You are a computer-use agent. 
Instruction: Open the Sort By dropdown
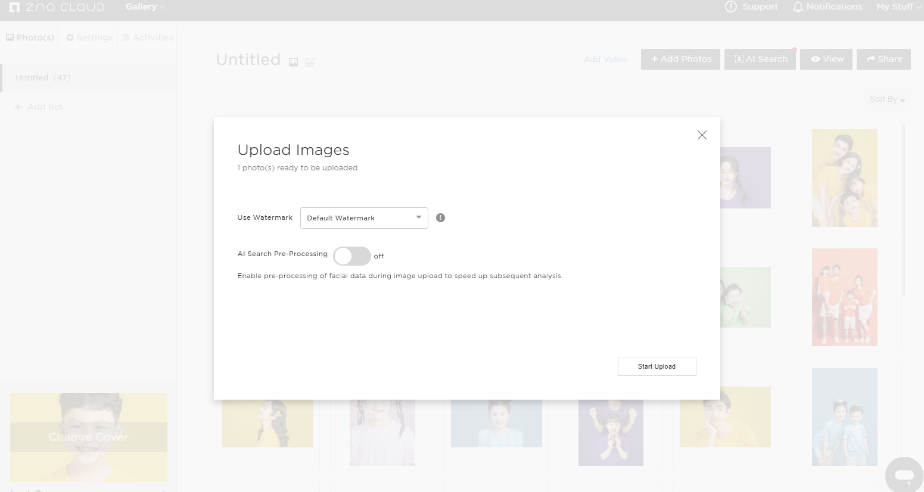(x=887, y=99)
